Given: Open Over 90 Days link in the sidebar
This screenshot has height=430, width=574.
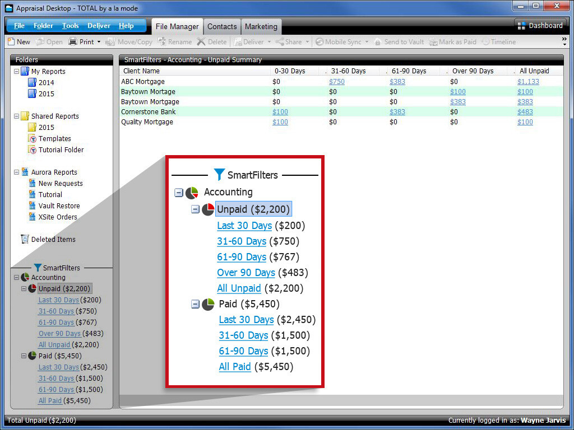Looking at the screenshot, I should point(59,334).
